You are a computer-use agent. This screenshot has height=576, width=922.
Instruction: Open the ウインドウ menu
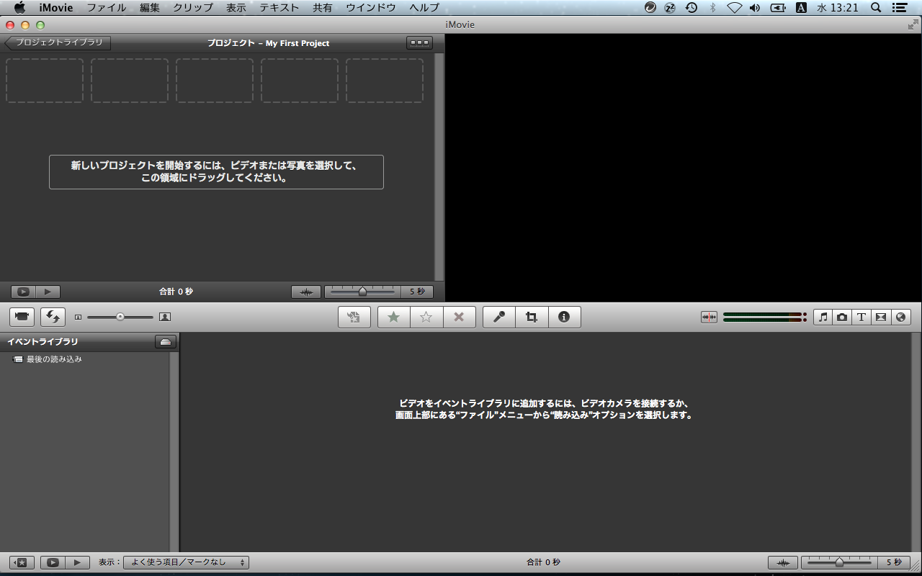tap(371, 8)
